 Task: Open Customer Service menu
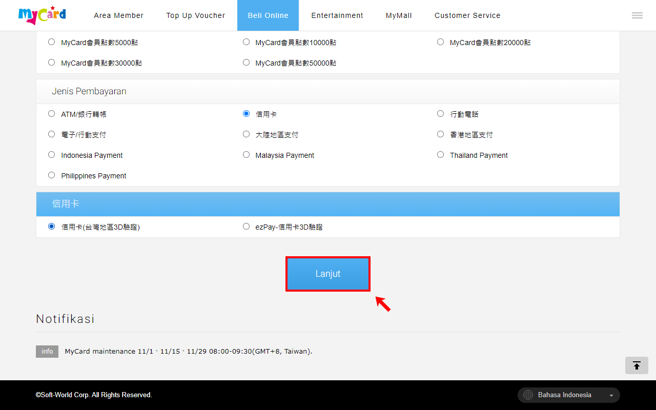point(467,15)
